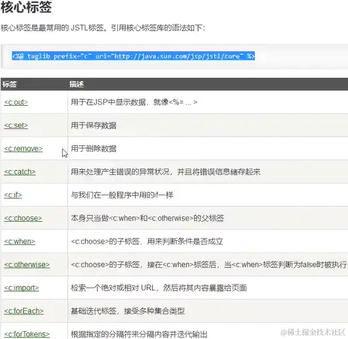Screen dimensions: 348x339
Task: Open the <c:forTokens> tag link
Action: pyautogui.click(x=27, y=334)
